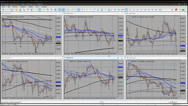Open the Графики menu
Viewport: 188px width, 106px height.
tap(23, 7)
